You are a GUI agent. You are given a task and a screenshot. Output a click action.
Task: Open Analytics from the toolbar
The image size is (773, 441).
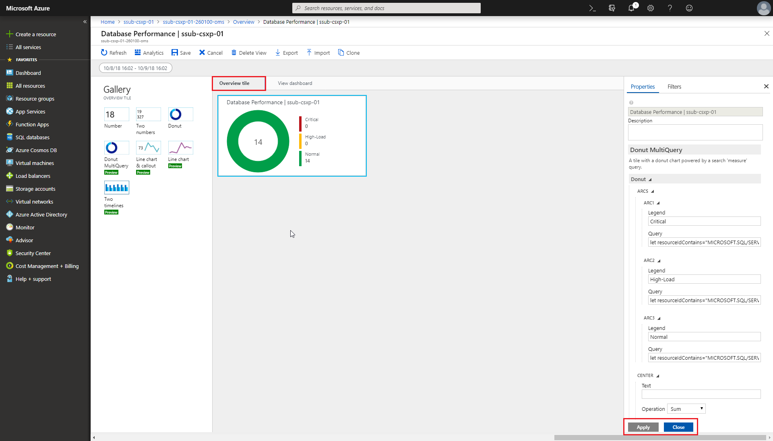pyautogui.click(x=149, y=52)
